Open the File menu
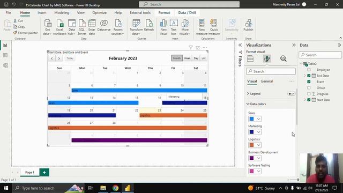The image size is (343, 193). click(9, 13)
